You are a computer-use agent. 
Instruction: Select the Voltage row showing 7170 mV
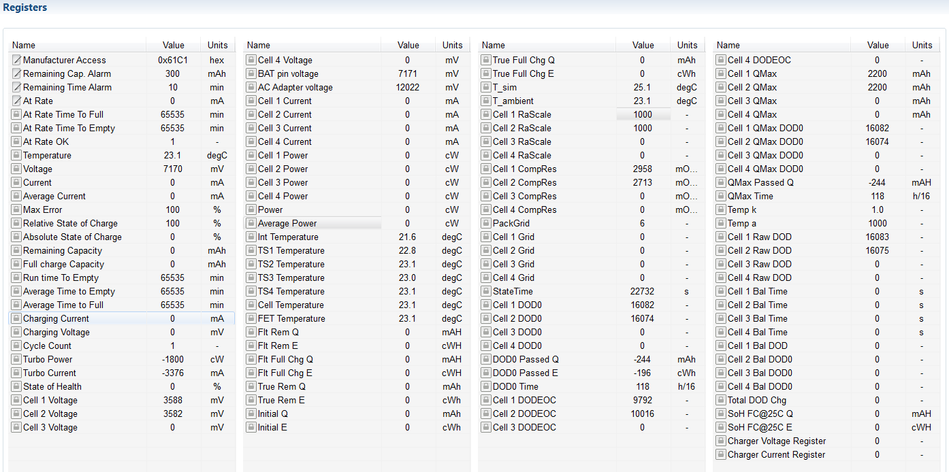pyautogui.click(x=121, y=169)
